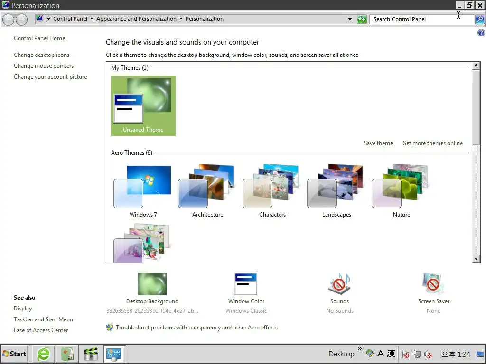The height and width of the screenshot is (364, 486).
Task: Expand the Desktop toolbar chevron
Action: 360,349
